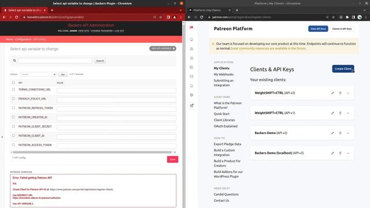Open Chromium menu dots in Patreon window
Screen dimensions: 370x208
click(366, 17)
